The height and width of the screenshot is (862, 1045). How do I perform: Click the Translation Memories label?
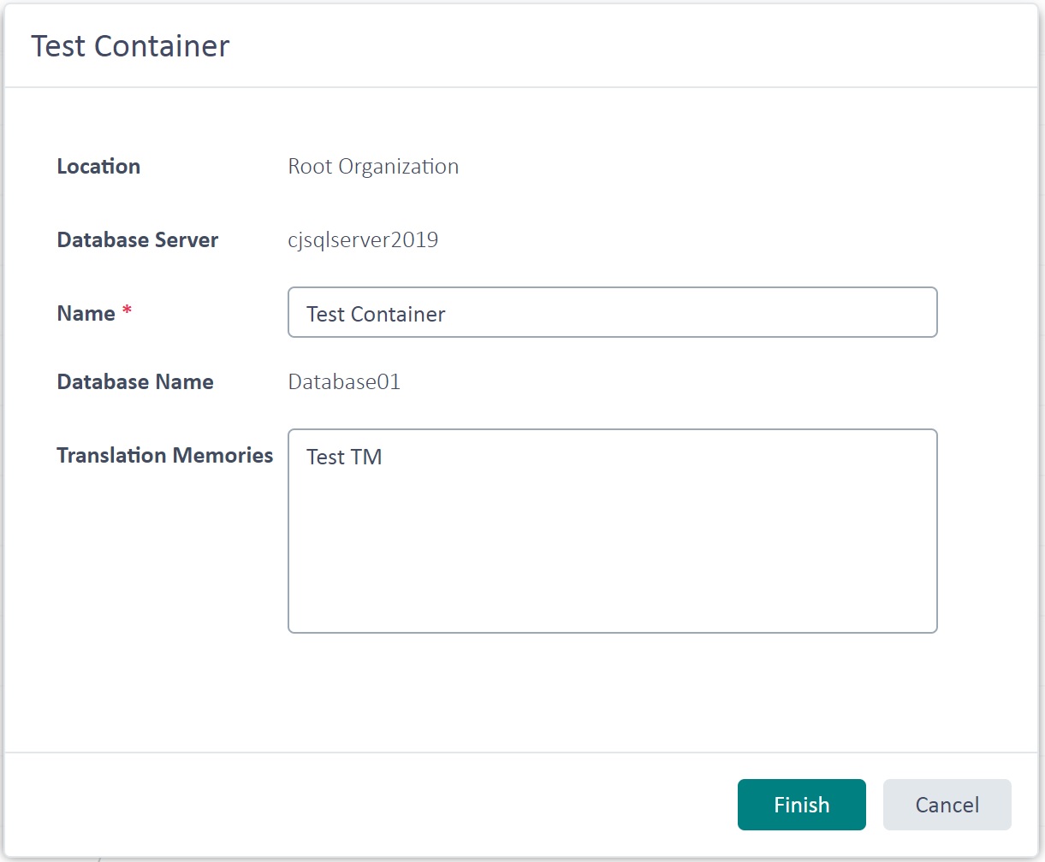tap(164, 456)
